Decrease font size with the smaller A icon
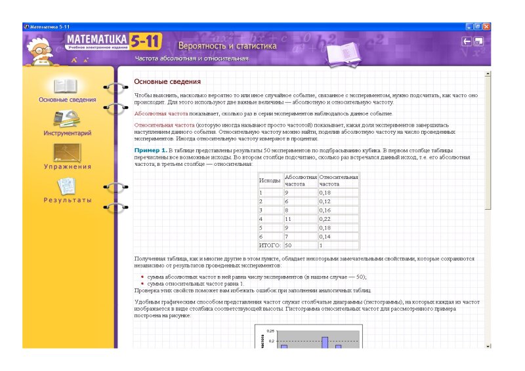525x371 pixels. (85, 60)
